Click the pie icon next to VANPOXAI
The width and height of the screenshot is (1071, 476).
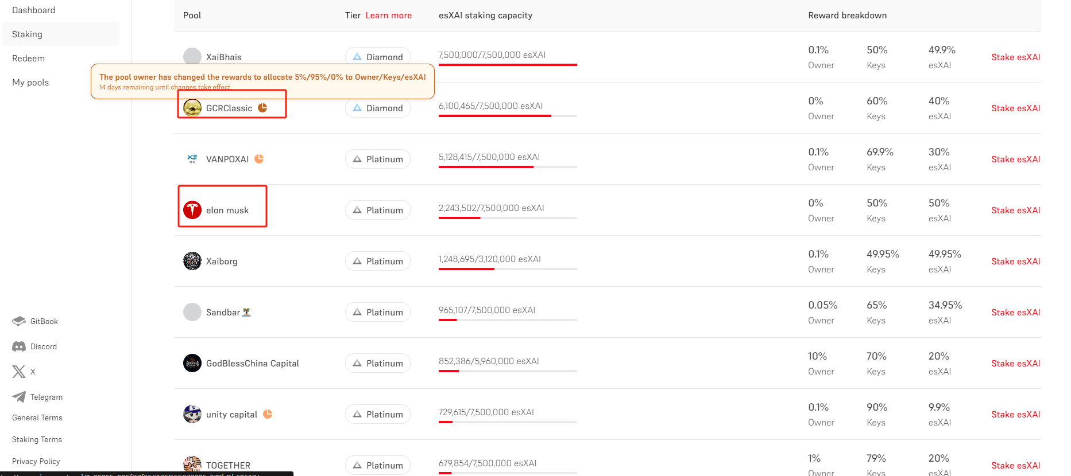259,159
